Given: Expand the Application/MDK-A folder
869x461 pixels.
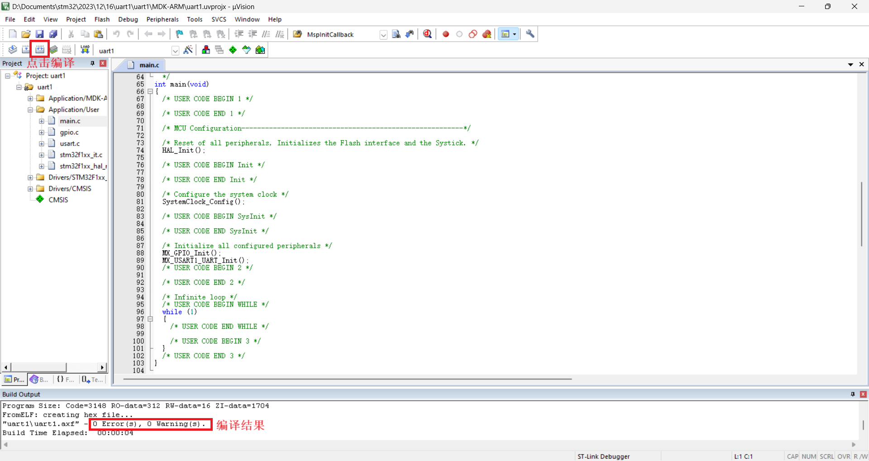Looking at the screenshot, I should pos(30,99).
